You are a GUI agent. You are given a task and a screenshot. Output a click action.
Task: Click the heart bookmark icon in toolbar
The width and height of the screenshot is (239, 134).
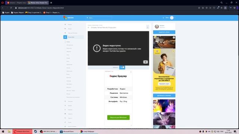coord(214,8)
